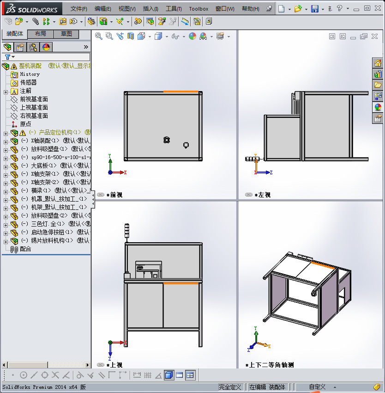Open the 编辑(E) menu

[x=103, y=9]
